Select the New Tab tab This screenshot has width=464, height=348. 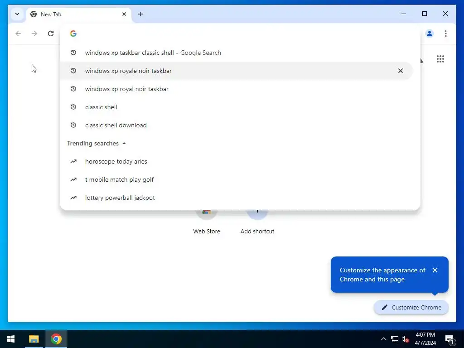click(79, 14)
